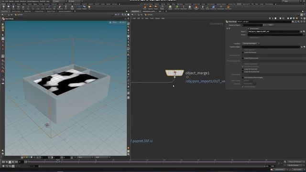Select the Torus shelf tool
Image resolution: width=306 pixels, height=172 pixels.
tap(18, 8)
